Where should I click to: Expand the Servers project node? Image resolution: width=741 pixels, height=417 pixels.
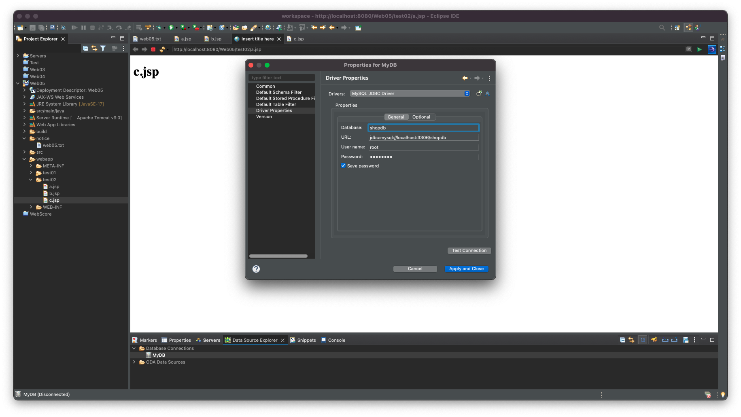click(18, 56)
